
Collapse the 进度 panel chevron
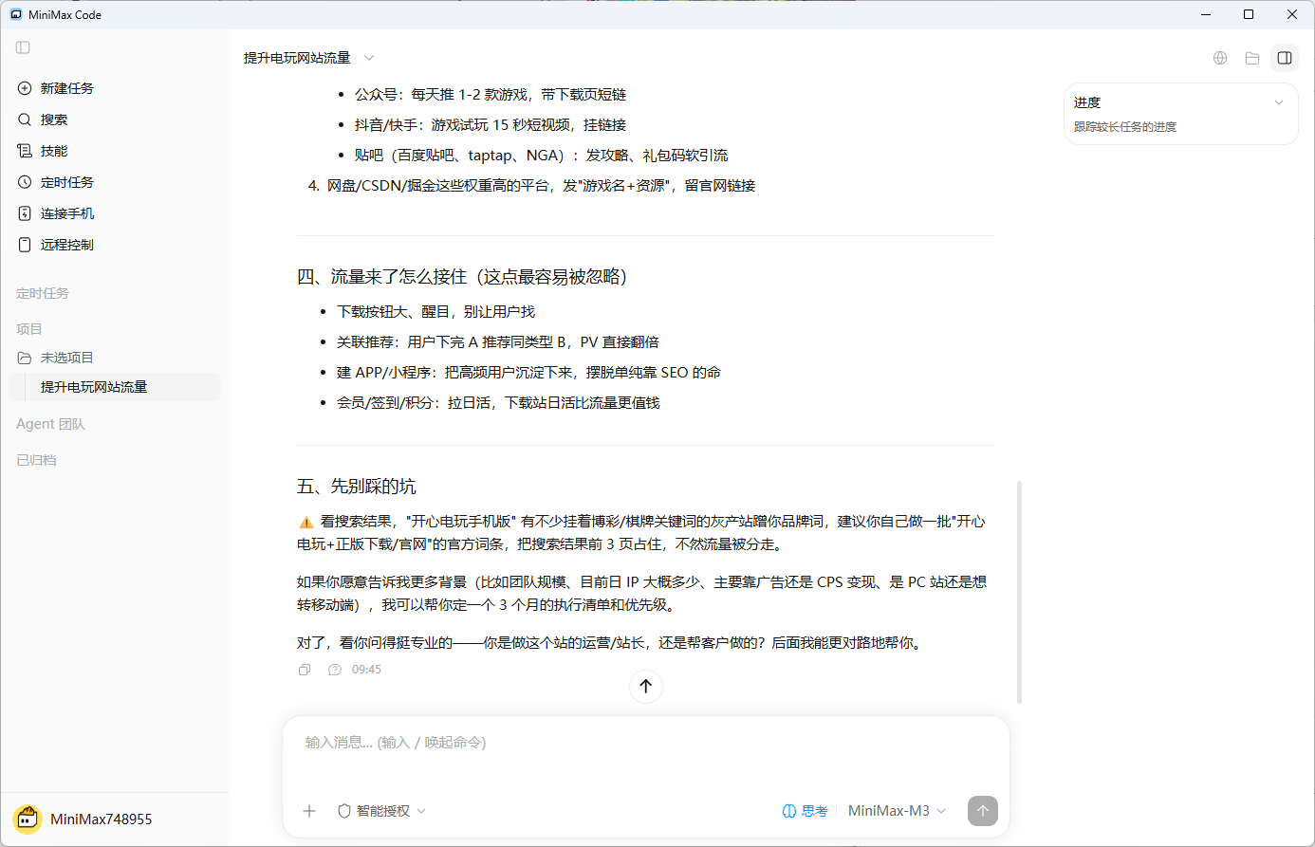(1279, 102)
